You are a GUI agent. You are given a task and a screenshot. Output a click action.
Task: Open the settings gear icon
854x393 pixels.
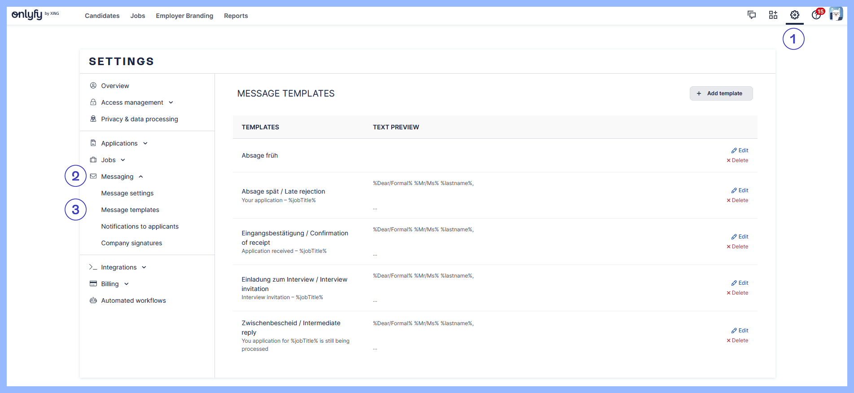794,15
